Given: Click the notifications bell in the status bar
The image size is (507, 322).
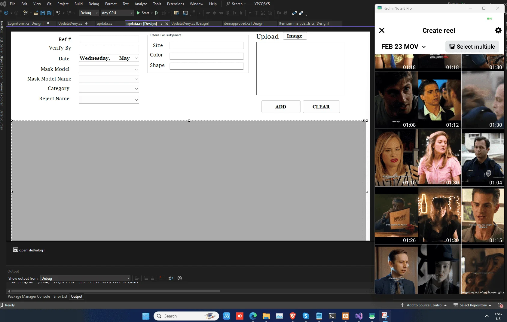Looking at the screenshot, I should [x=500, y=305].
